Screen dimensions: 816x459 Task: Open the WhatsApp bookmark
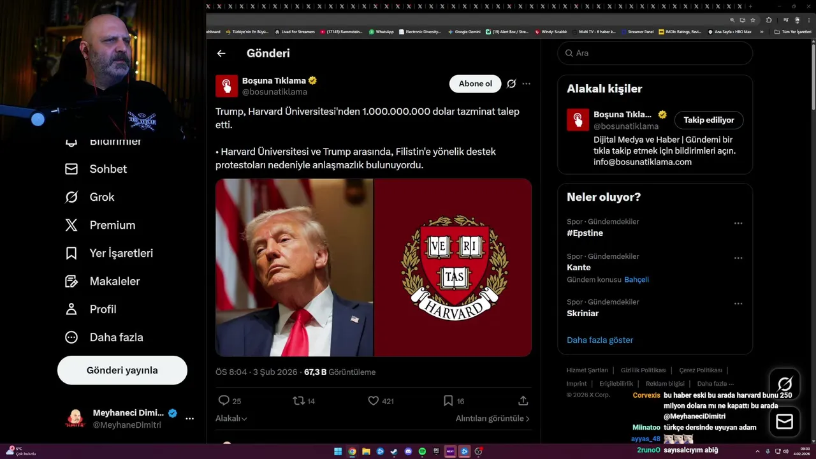[381, 31]
